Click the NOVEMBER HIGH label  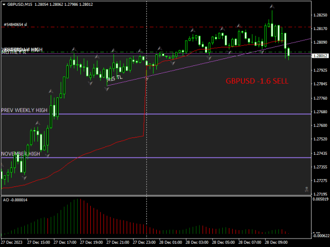21,154
